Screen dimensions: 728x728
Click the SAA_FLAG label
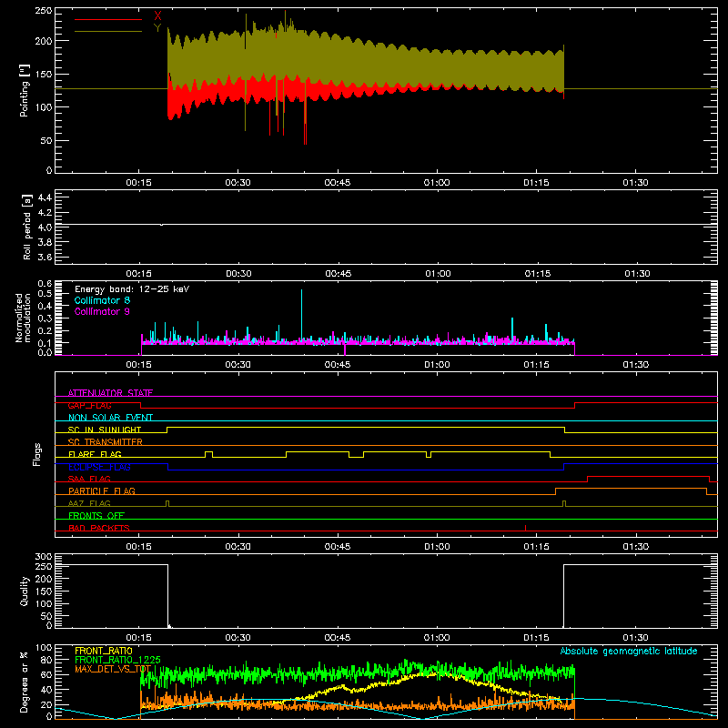coord(89,479)
